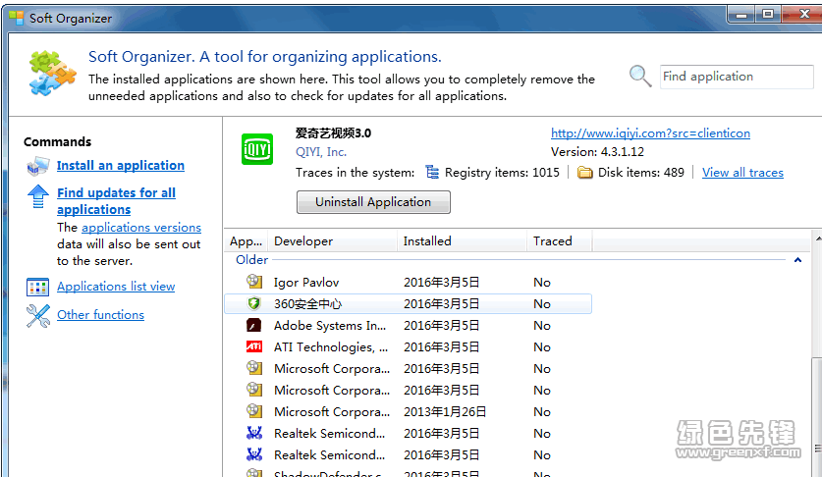Click the icon of the 2013年1月26日 row
This screenshot has height=477, width=822.
point(254,411)
